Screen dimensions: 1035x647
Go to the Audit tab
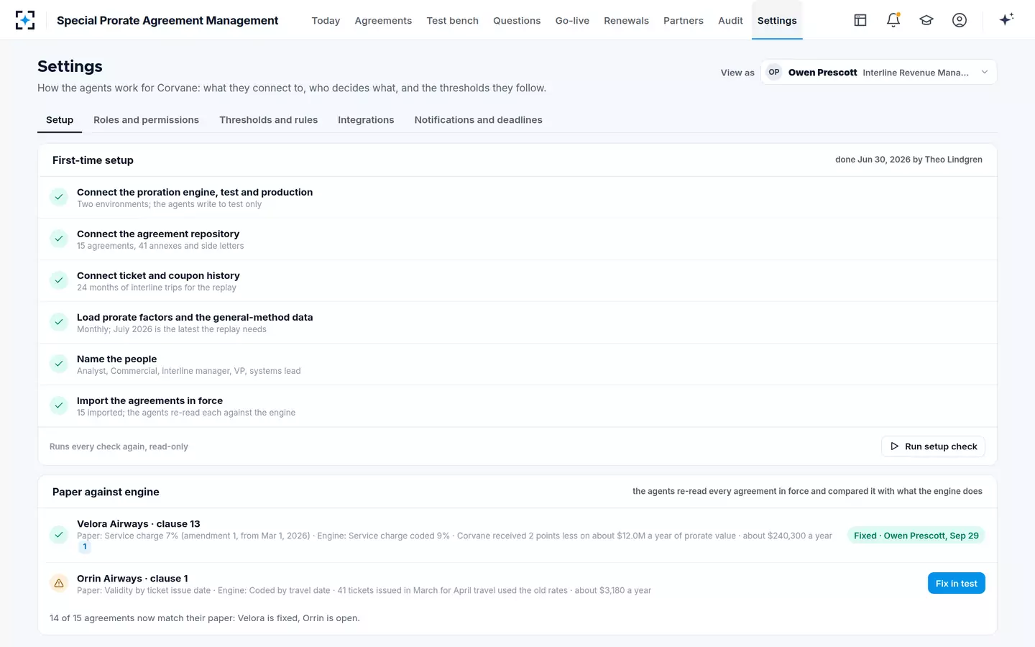730,20
